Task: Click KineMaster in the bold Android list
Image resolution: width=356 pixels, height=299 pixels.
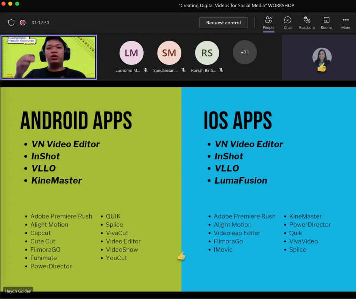Action: (56, 181)
